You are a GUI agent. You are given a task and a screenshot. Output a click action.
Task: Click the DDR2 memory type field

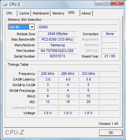[78, 27]
